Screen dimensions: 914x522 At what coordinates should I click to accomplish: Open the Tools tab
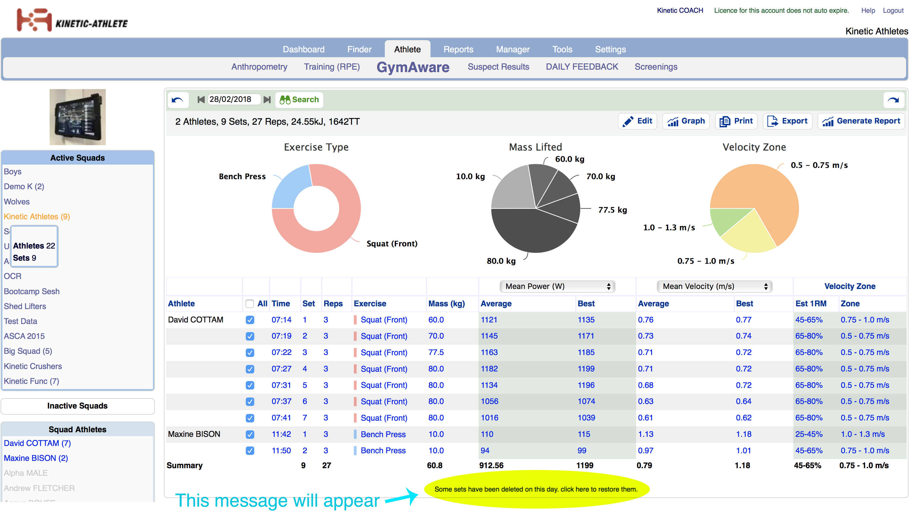(562, 50)
